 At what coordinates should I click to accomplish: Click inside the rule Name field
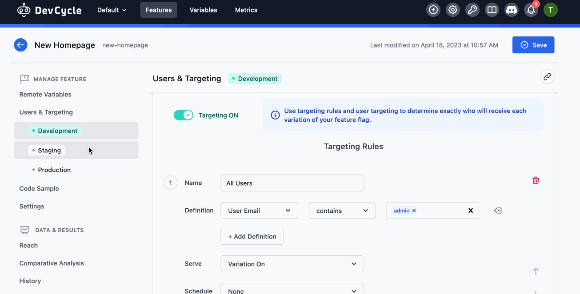point(292,183)
